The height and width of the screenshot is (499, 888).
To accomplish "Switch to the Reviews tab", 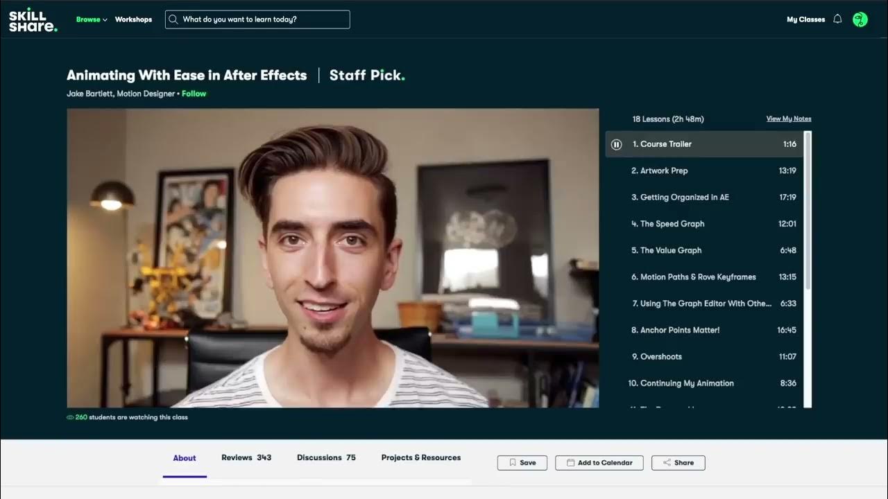I will click(246, 457).
